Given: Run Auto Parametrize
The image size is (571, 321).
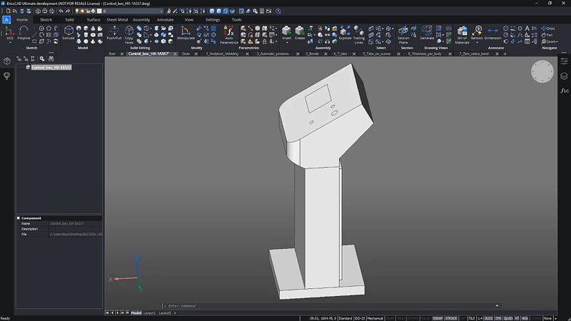Looking at the screenshot, I should pyautogui.click(x=229, y=34).
